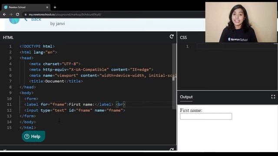
Task: Click the webcam video thumbnail
Action: 241,22
